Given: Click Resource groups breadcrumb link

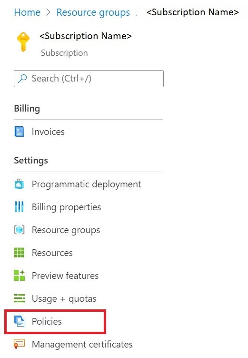Looking at the screenshot, I should 93,12.
